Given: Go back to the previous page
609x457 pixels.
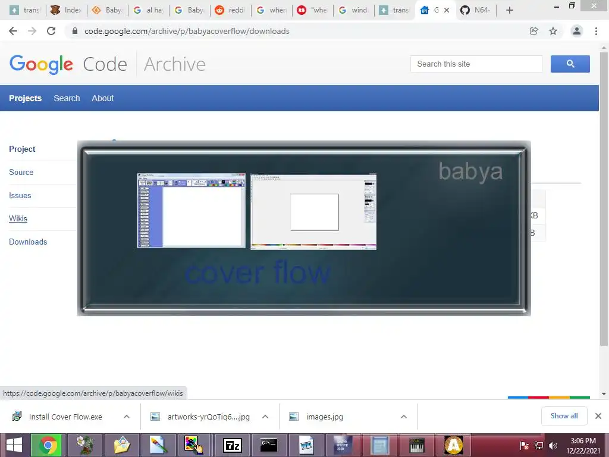Looking at the screenshot, I should [x=13, y=31].
